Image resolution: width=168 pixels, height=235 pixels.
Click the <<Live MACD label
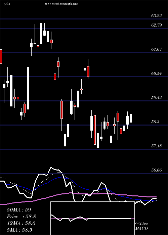pyautogui.click(x=141, y=226)
